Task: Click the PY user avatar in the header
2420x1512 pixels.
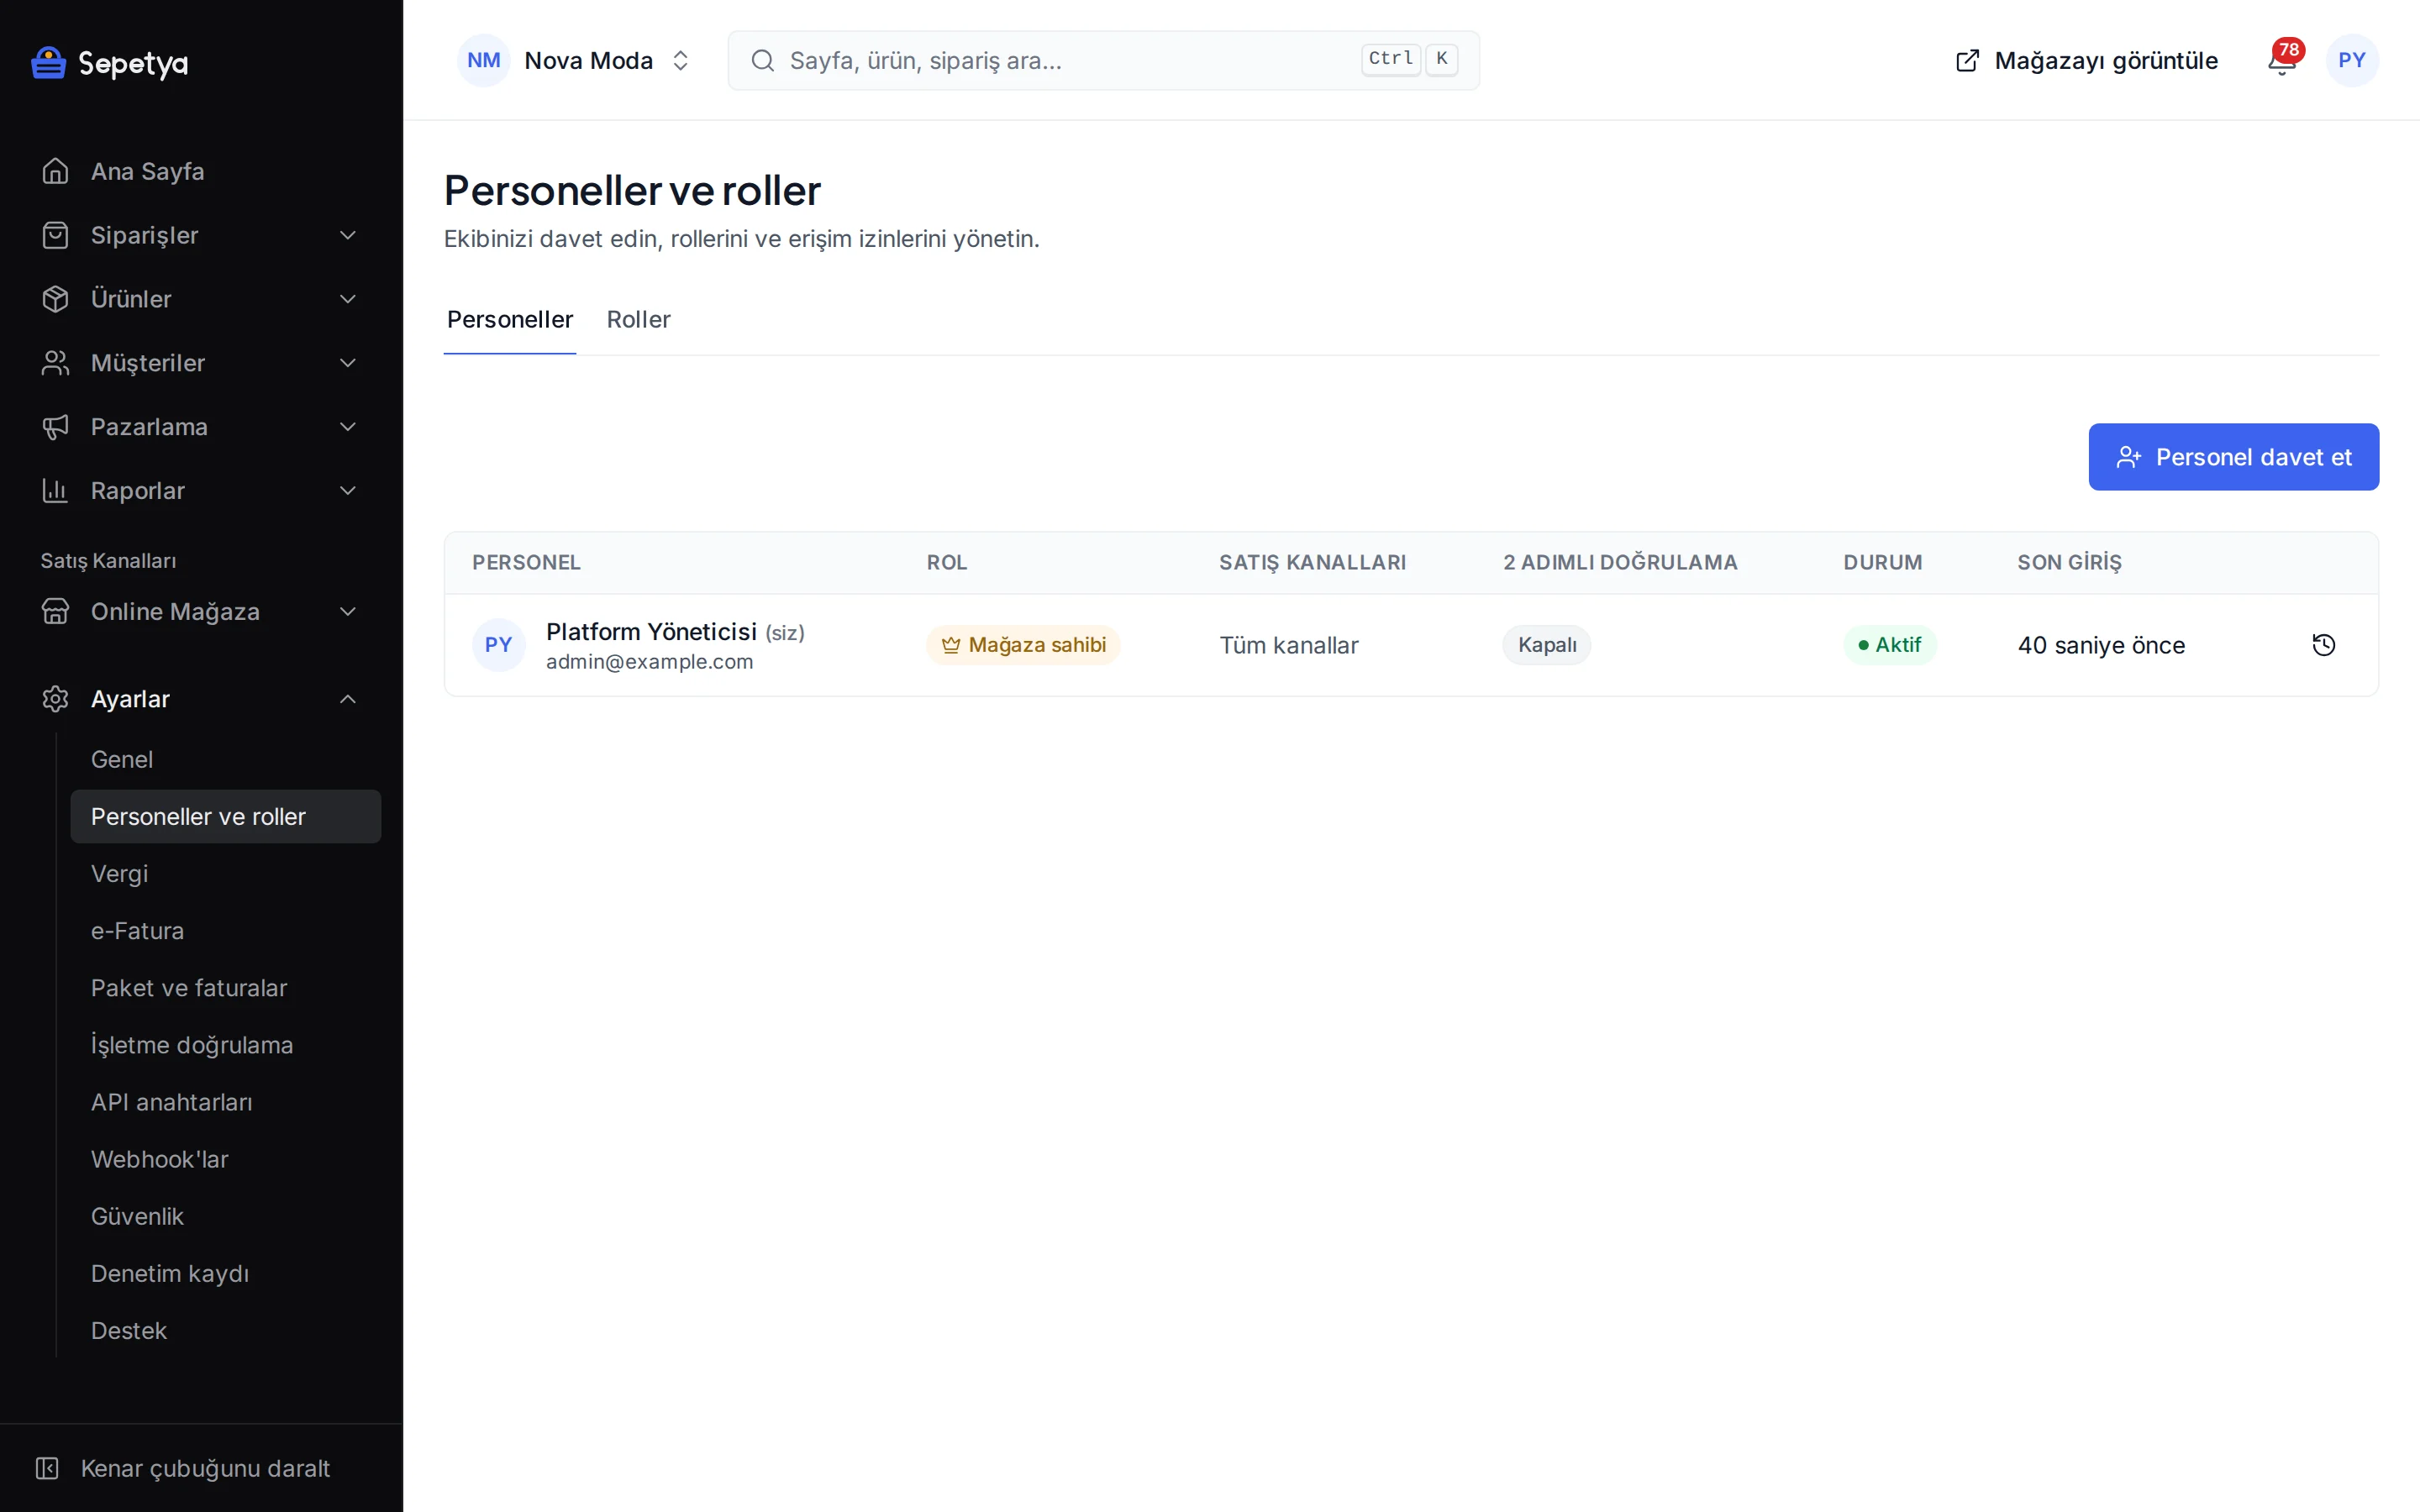Action: pos(2351,60)
